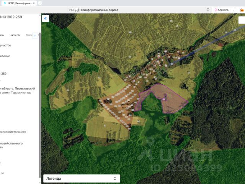245x184 pixels.
Task: Click the side panel vertical scrollbar
Action: click(40, 105)
